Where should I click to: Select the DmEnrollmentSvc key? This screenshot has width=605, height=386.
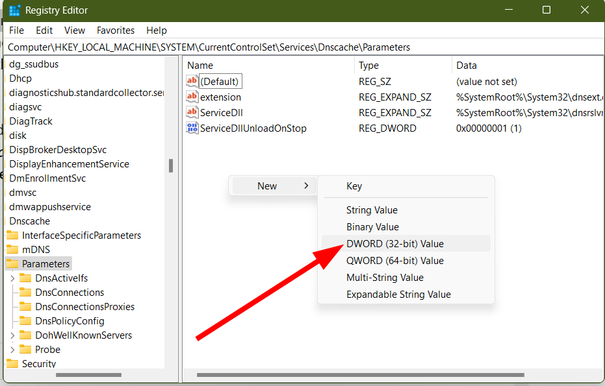47,178
